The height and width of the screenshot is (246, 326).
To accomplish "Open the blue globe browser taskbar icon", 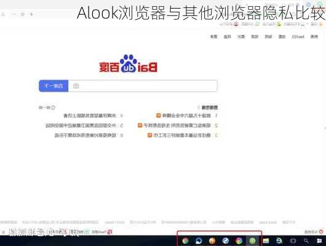I will [x=226, y=241].
